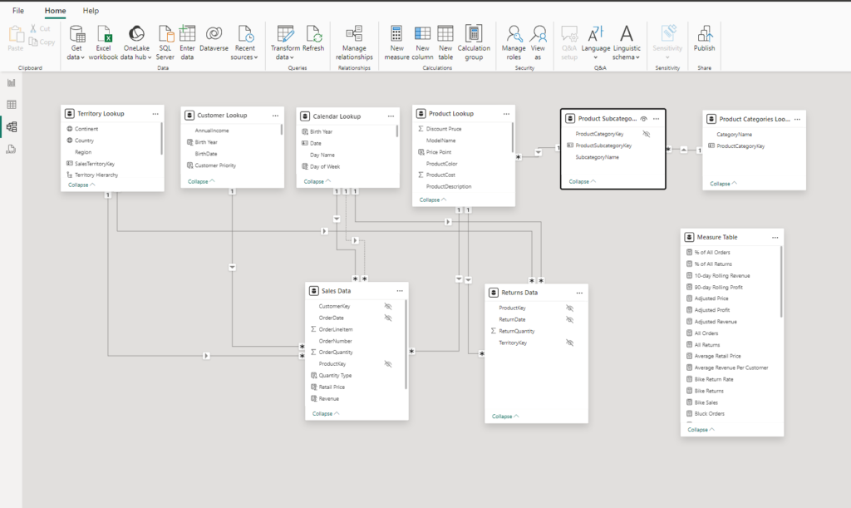Open the File menu
Image resolution: width=851 pixels, height=508 pixels.
[18, 11]
